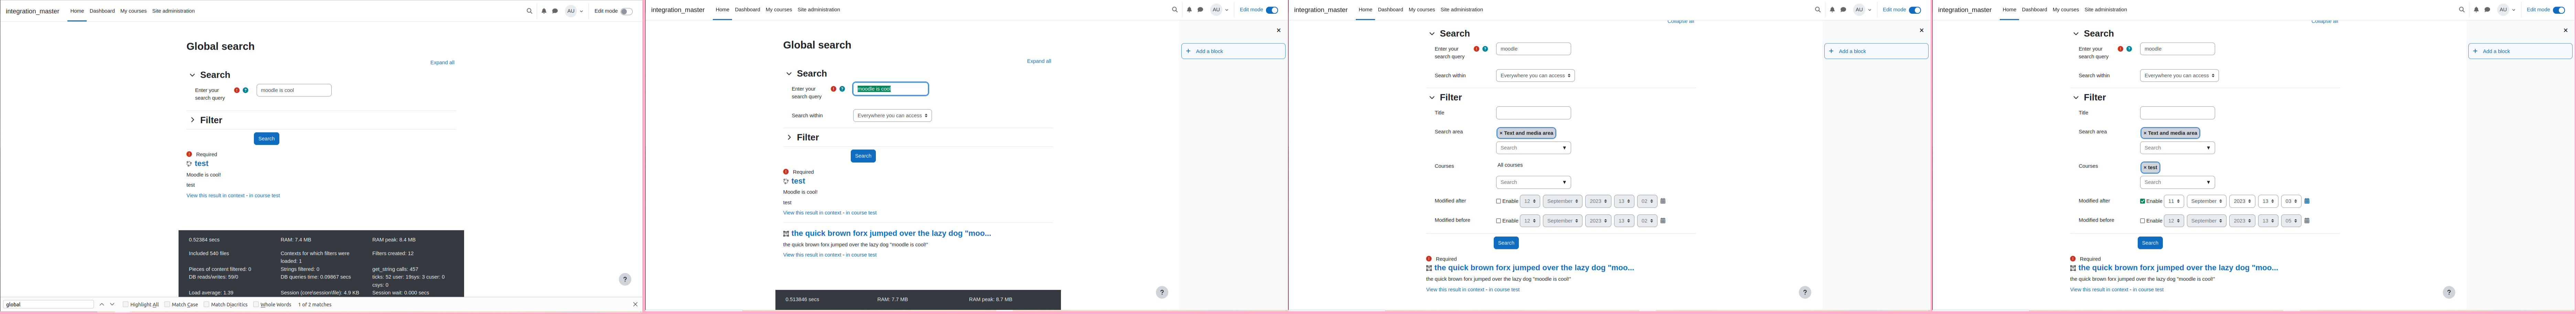Open calendar picker for Modified after, third window
Screen dimensions: 2576x314
[1663, 201]
